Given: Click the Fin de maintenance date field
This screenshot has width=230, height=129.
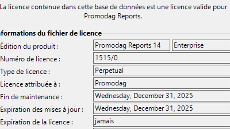Looking at the screenshot, I should 162,96.
